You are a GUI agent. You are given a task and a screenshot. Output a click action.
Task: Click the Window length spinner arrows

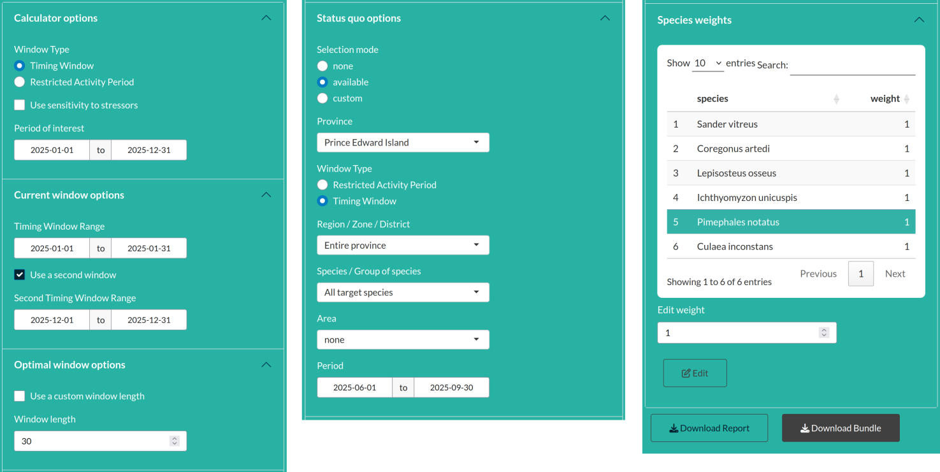click(x=175, y=441)
